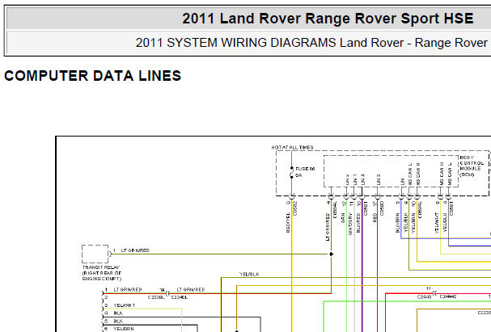Click the 'C0581' label next to YEL/BLU wire
This screenshot has height=332, width=491.
pos(451,208)
